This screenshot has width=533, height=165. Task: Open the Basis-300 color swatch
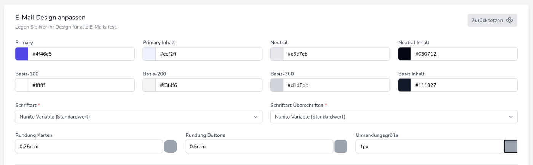point(277,85)
